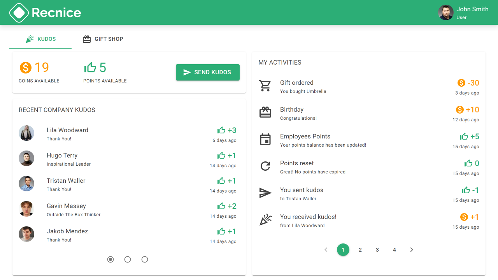Jump to activities page 2
This screenshot has width=498, height=280.
[360, 250]
